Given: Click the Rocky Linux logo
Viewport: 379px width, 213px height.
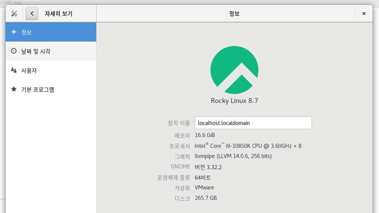Looking at the screenshot, I should tap(234, 70).
